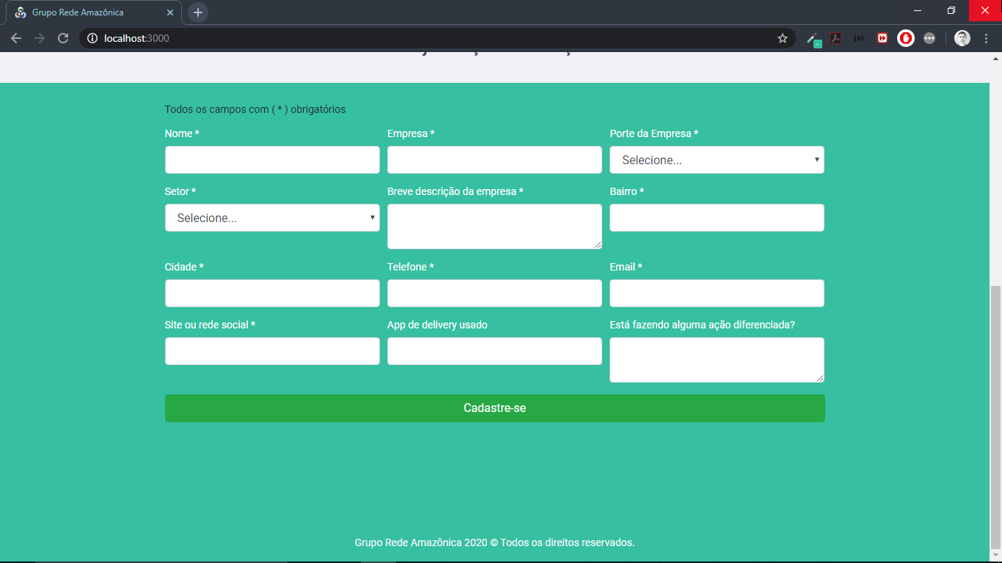Image resolution: width=1002 pixels, height=563 pixels.
Task: Click the 'Porte da Empresa *' label
Action: tap(654, 133)
